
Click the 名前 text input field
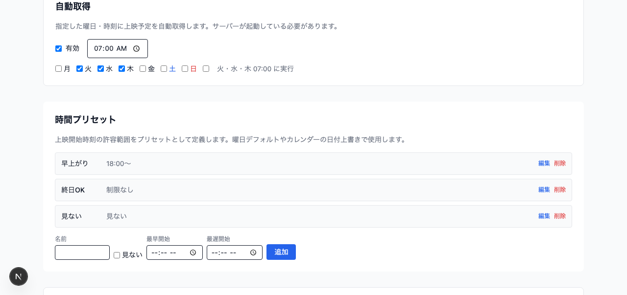82,253
